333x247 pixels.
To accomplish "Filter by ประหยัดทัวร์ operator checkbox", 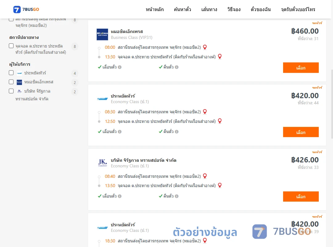I will pos(11,73).
